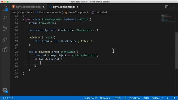This screenshot has height=100, width=178.
Task: Select language mode TypeScript
Action: tap(135, 98)
